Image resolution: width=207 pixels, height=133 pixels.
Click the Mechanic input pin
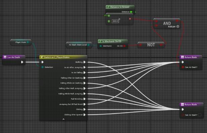coord(101,46)
